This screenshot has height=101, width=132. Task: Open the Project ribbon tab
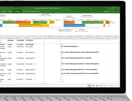4,11
